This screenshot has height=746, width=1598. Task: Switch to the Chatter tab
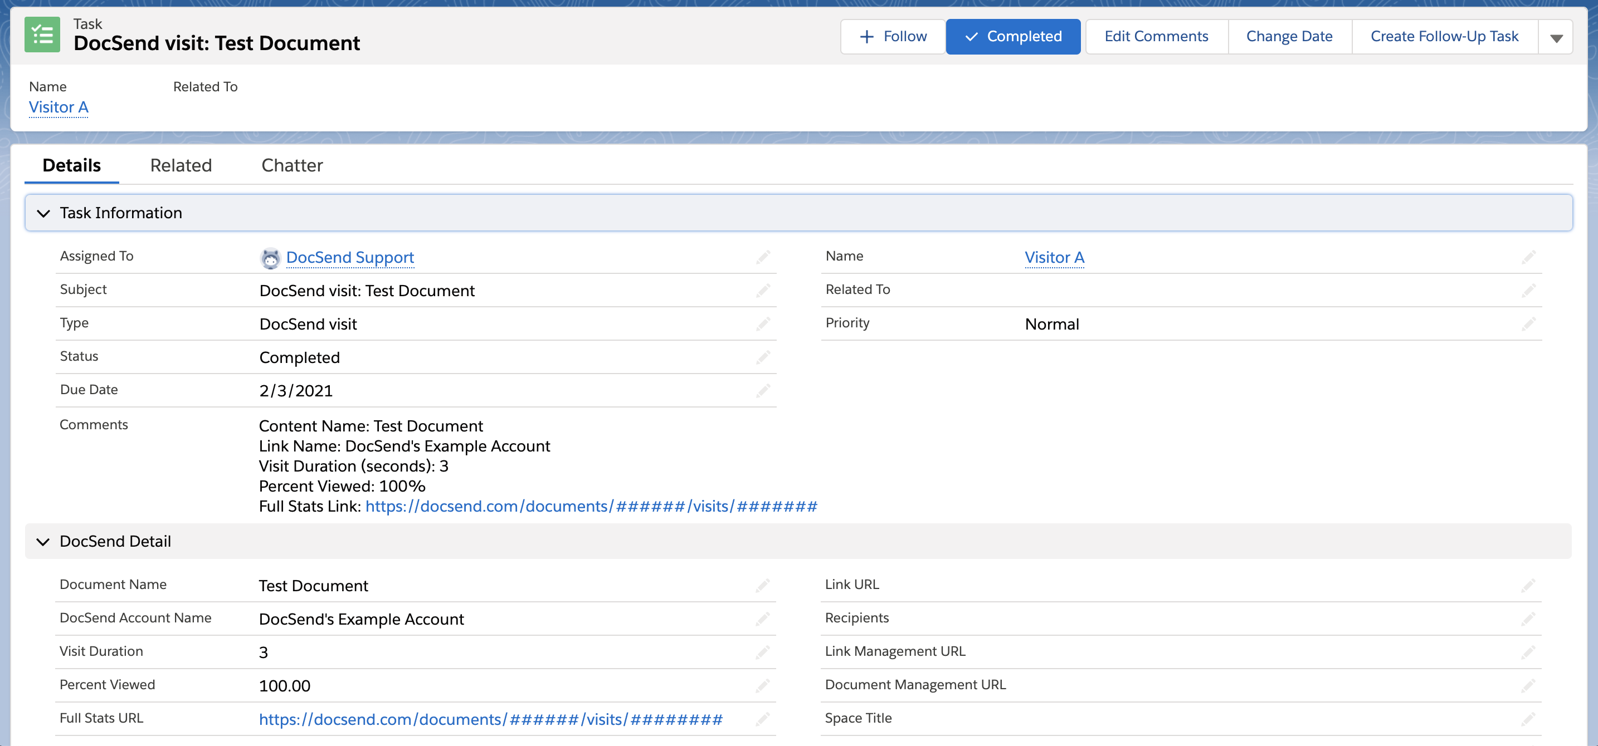(291, 165)
